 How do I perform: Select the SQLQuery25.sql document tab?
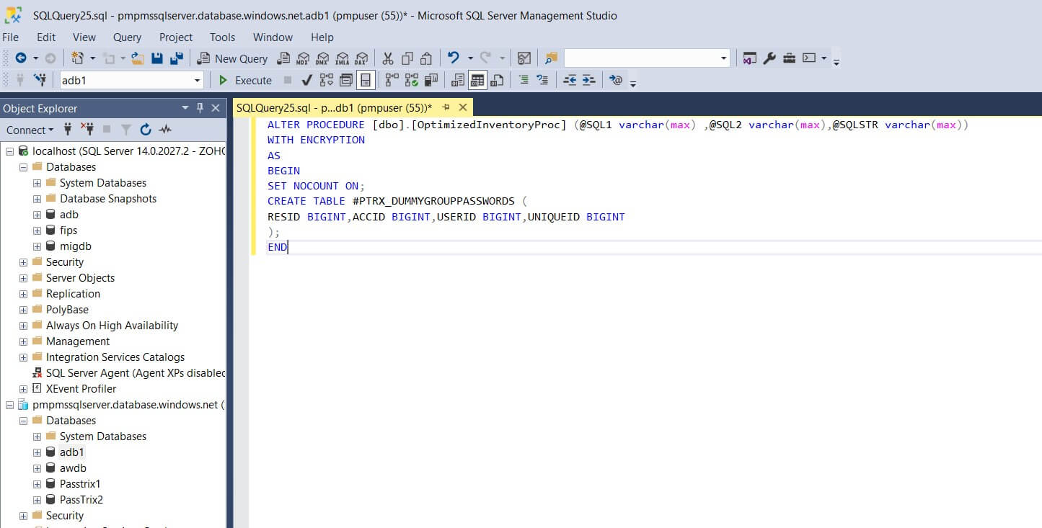tap(334, 108)
